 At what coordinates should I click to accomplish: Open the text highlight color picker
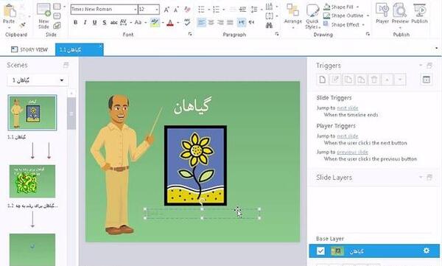click(x=163, y=23)
